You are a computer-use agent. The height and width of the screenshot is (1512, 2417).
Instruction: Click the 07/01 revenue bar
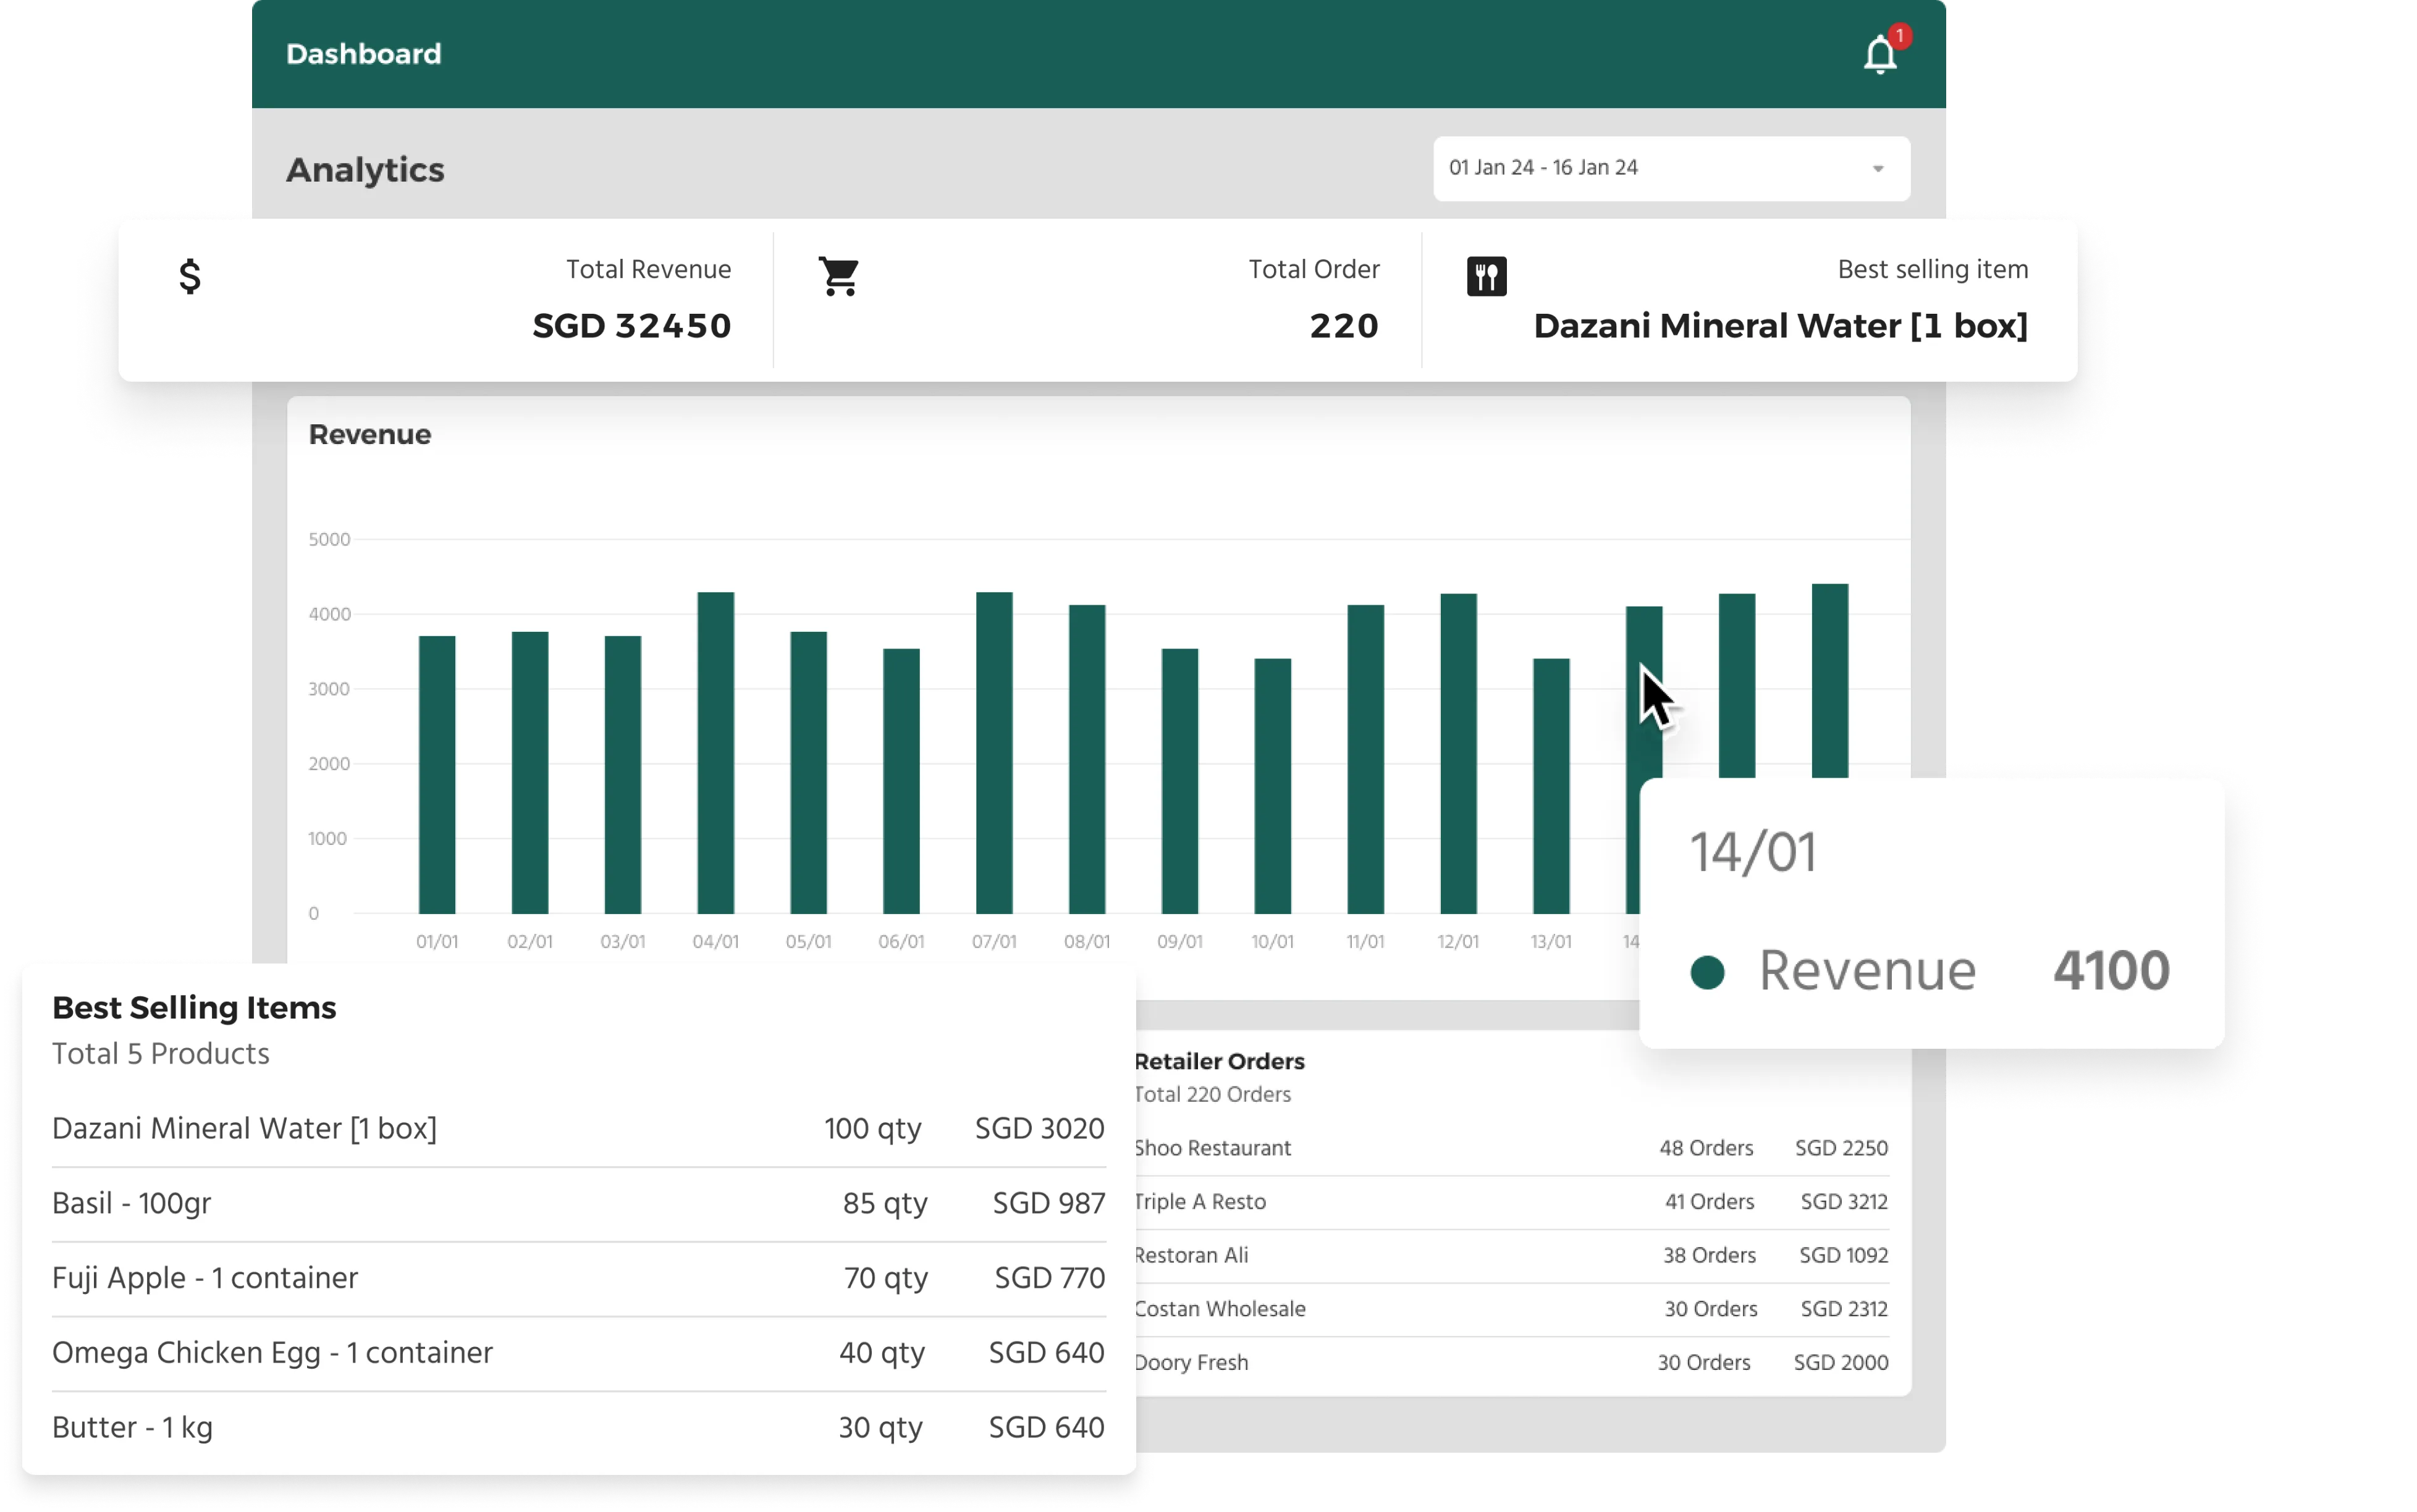tap(994, 752)
